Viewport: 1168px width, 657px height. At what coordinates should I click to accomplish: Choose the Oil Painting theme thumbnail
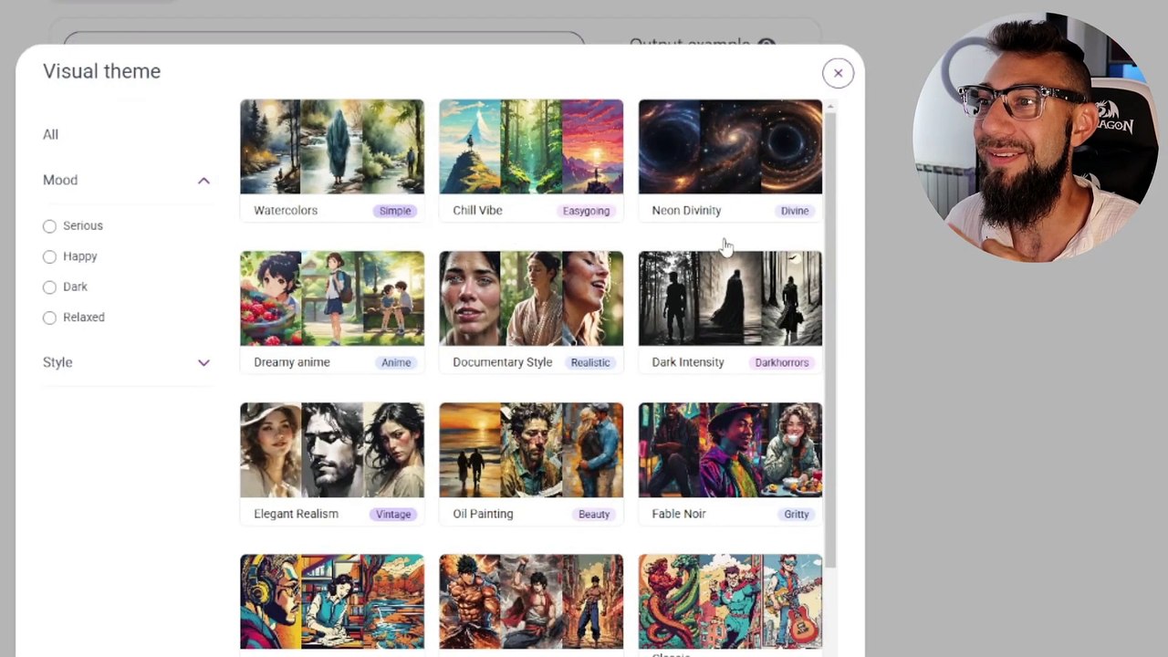[x=531, y=450]
